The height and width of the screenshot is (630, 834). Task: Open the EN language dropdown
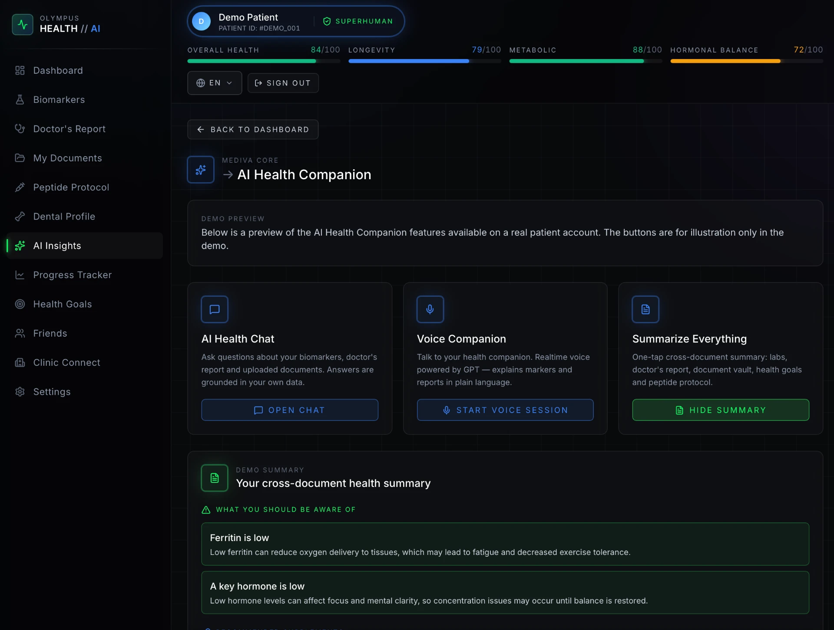(x=215, y=83)
